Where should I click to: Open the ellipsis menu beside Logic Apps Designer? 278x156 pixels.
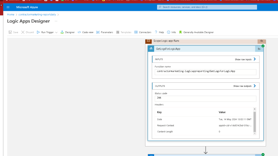(x=56, y=21)
